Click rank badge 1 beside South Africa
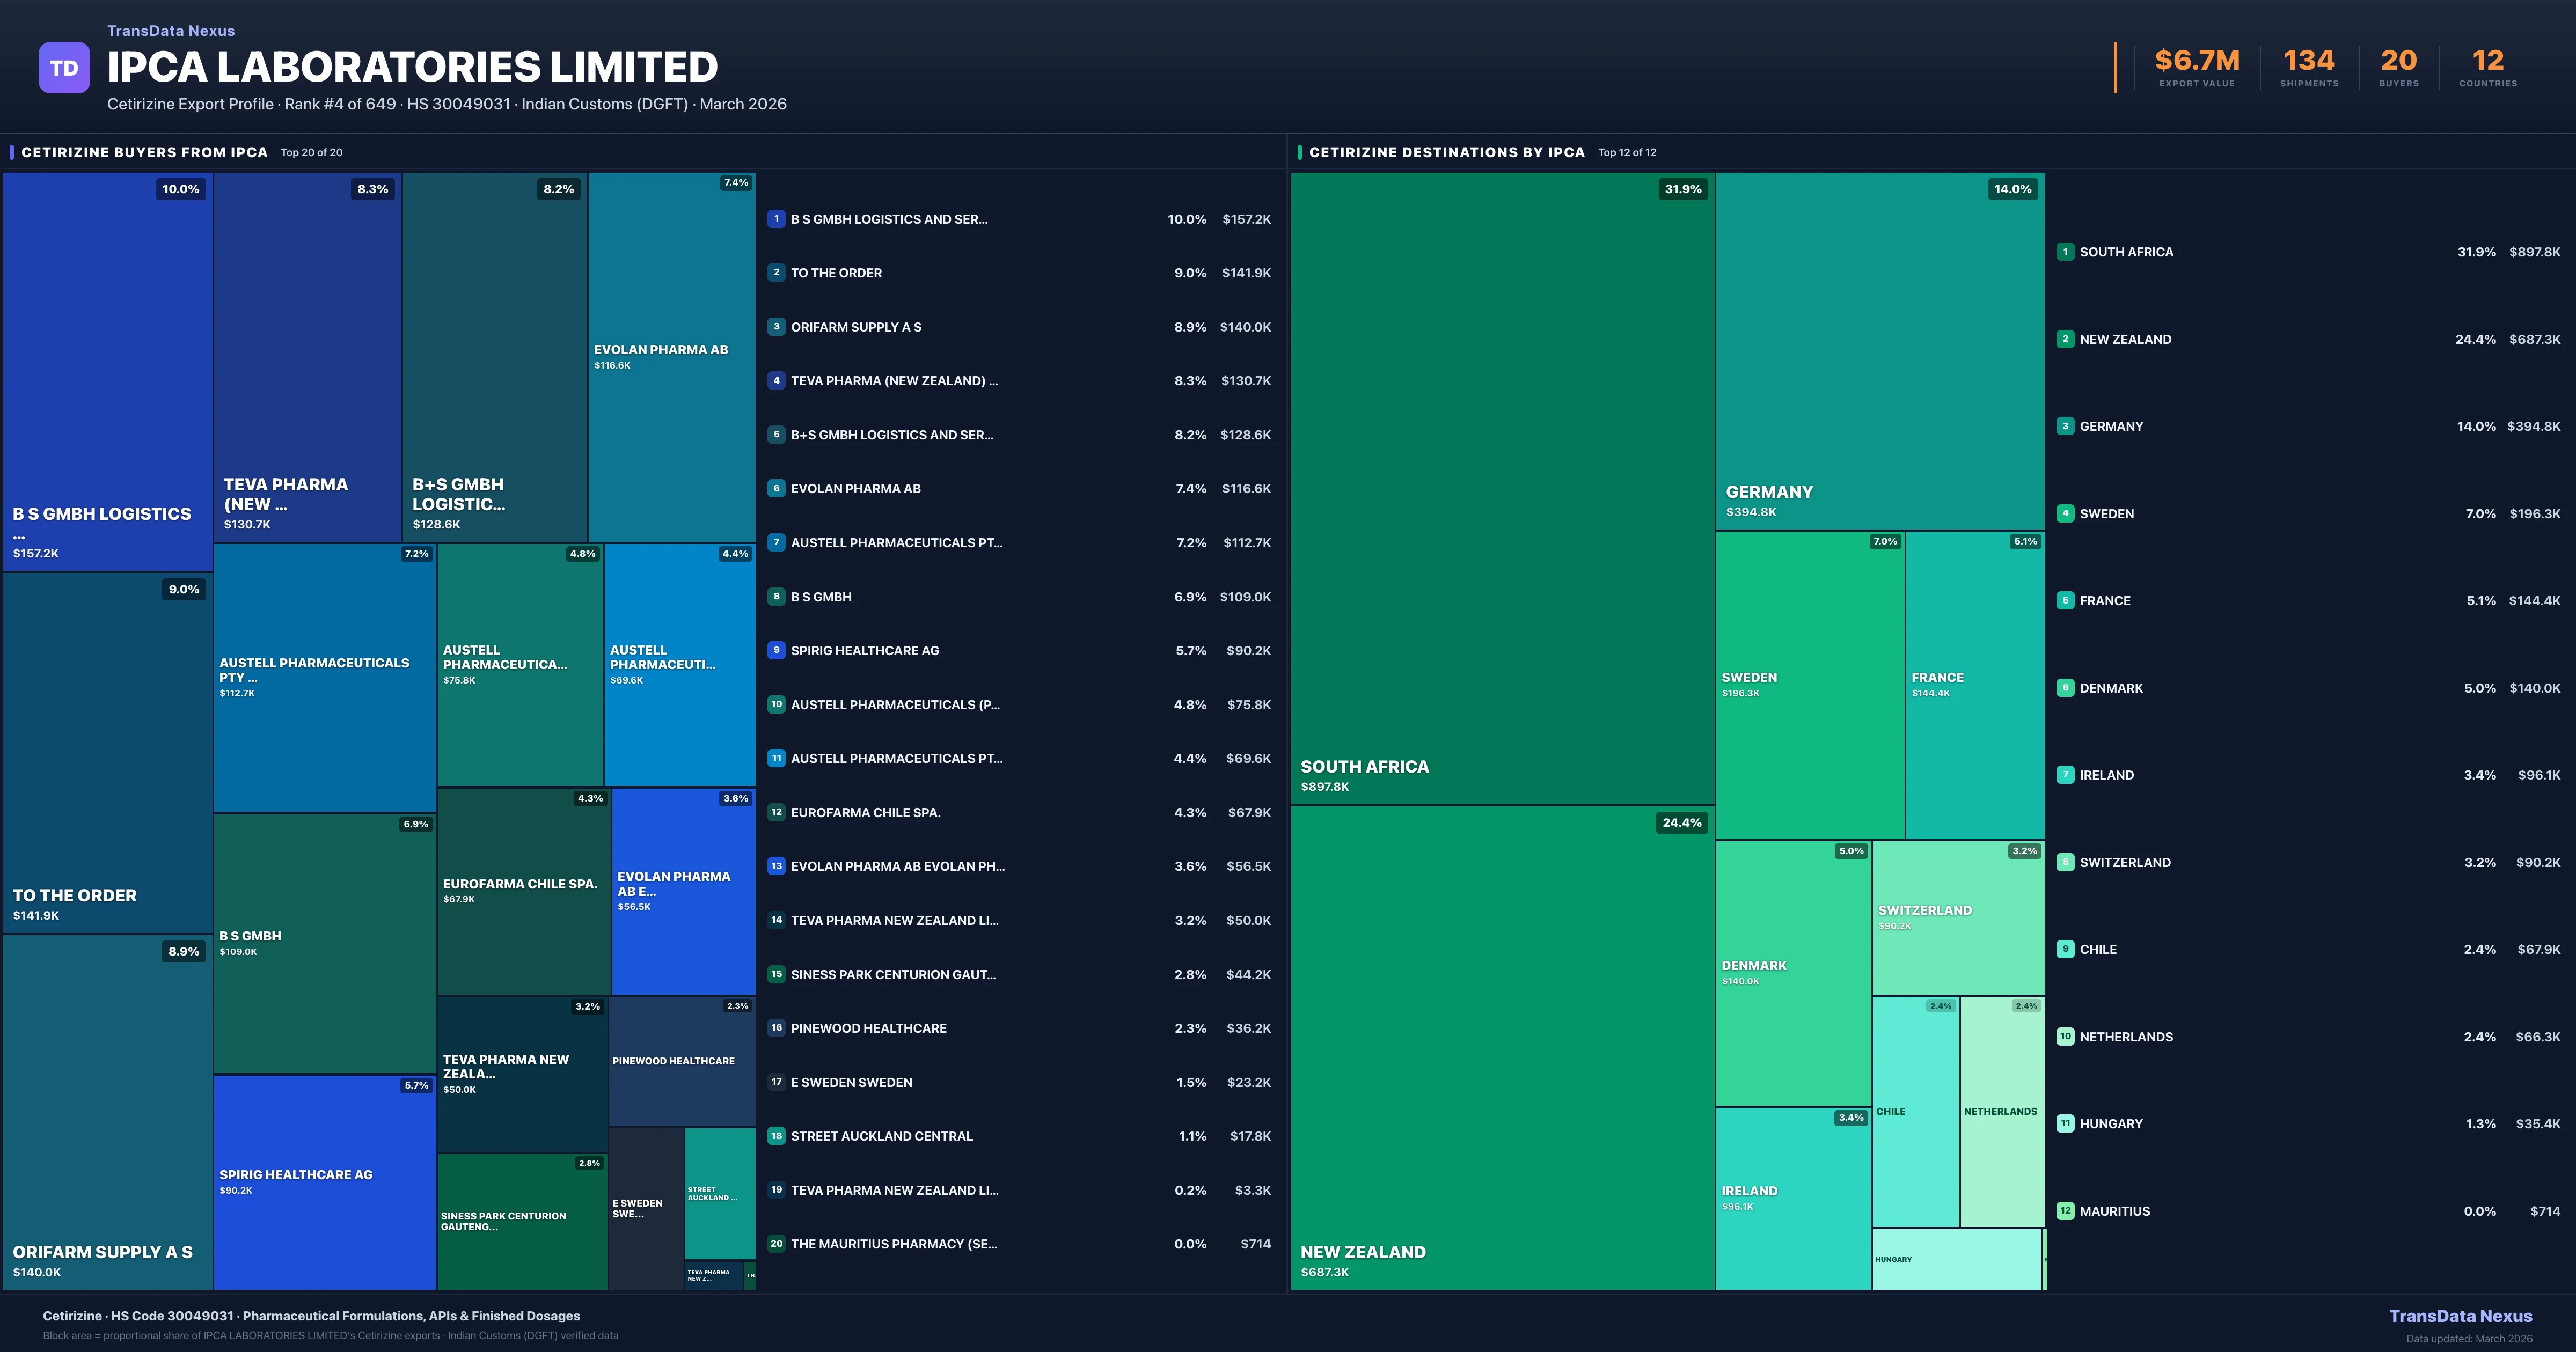The height and width of the screenshot is (1352, 2576). (x=2065, y=252)
